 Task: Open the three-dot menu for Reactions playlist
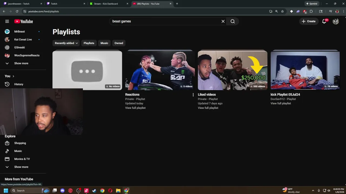pos(193,95)
